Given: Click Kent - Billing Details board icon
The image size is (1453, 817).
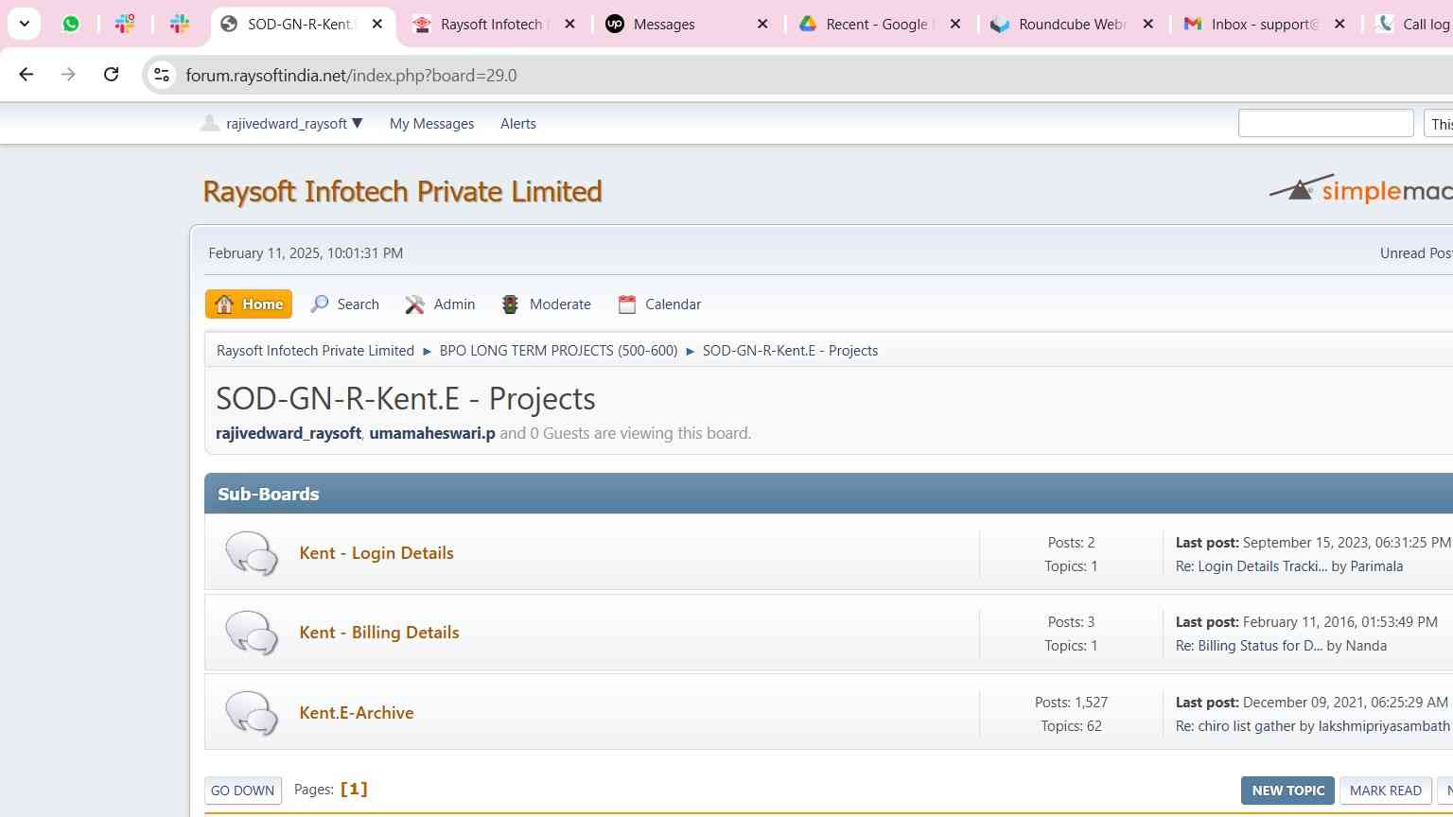Looking at the screenshot, I should pyautogui.click(x=252, y=633).
